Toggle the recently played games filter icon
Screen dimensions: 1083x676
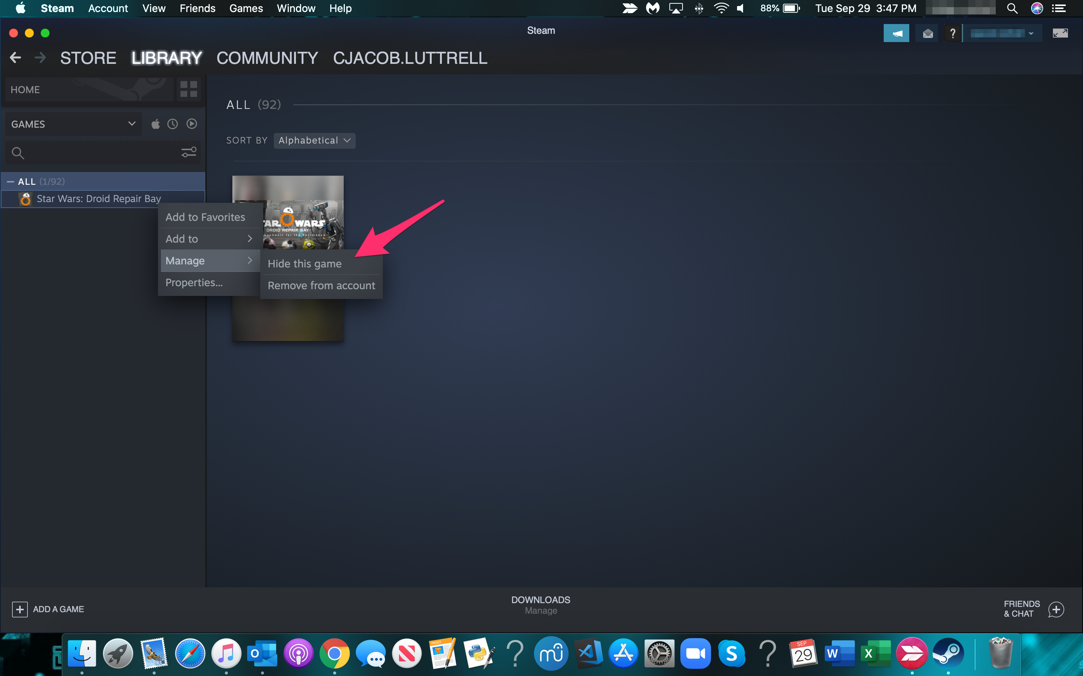pyautogui.click(x=173, y=124)
